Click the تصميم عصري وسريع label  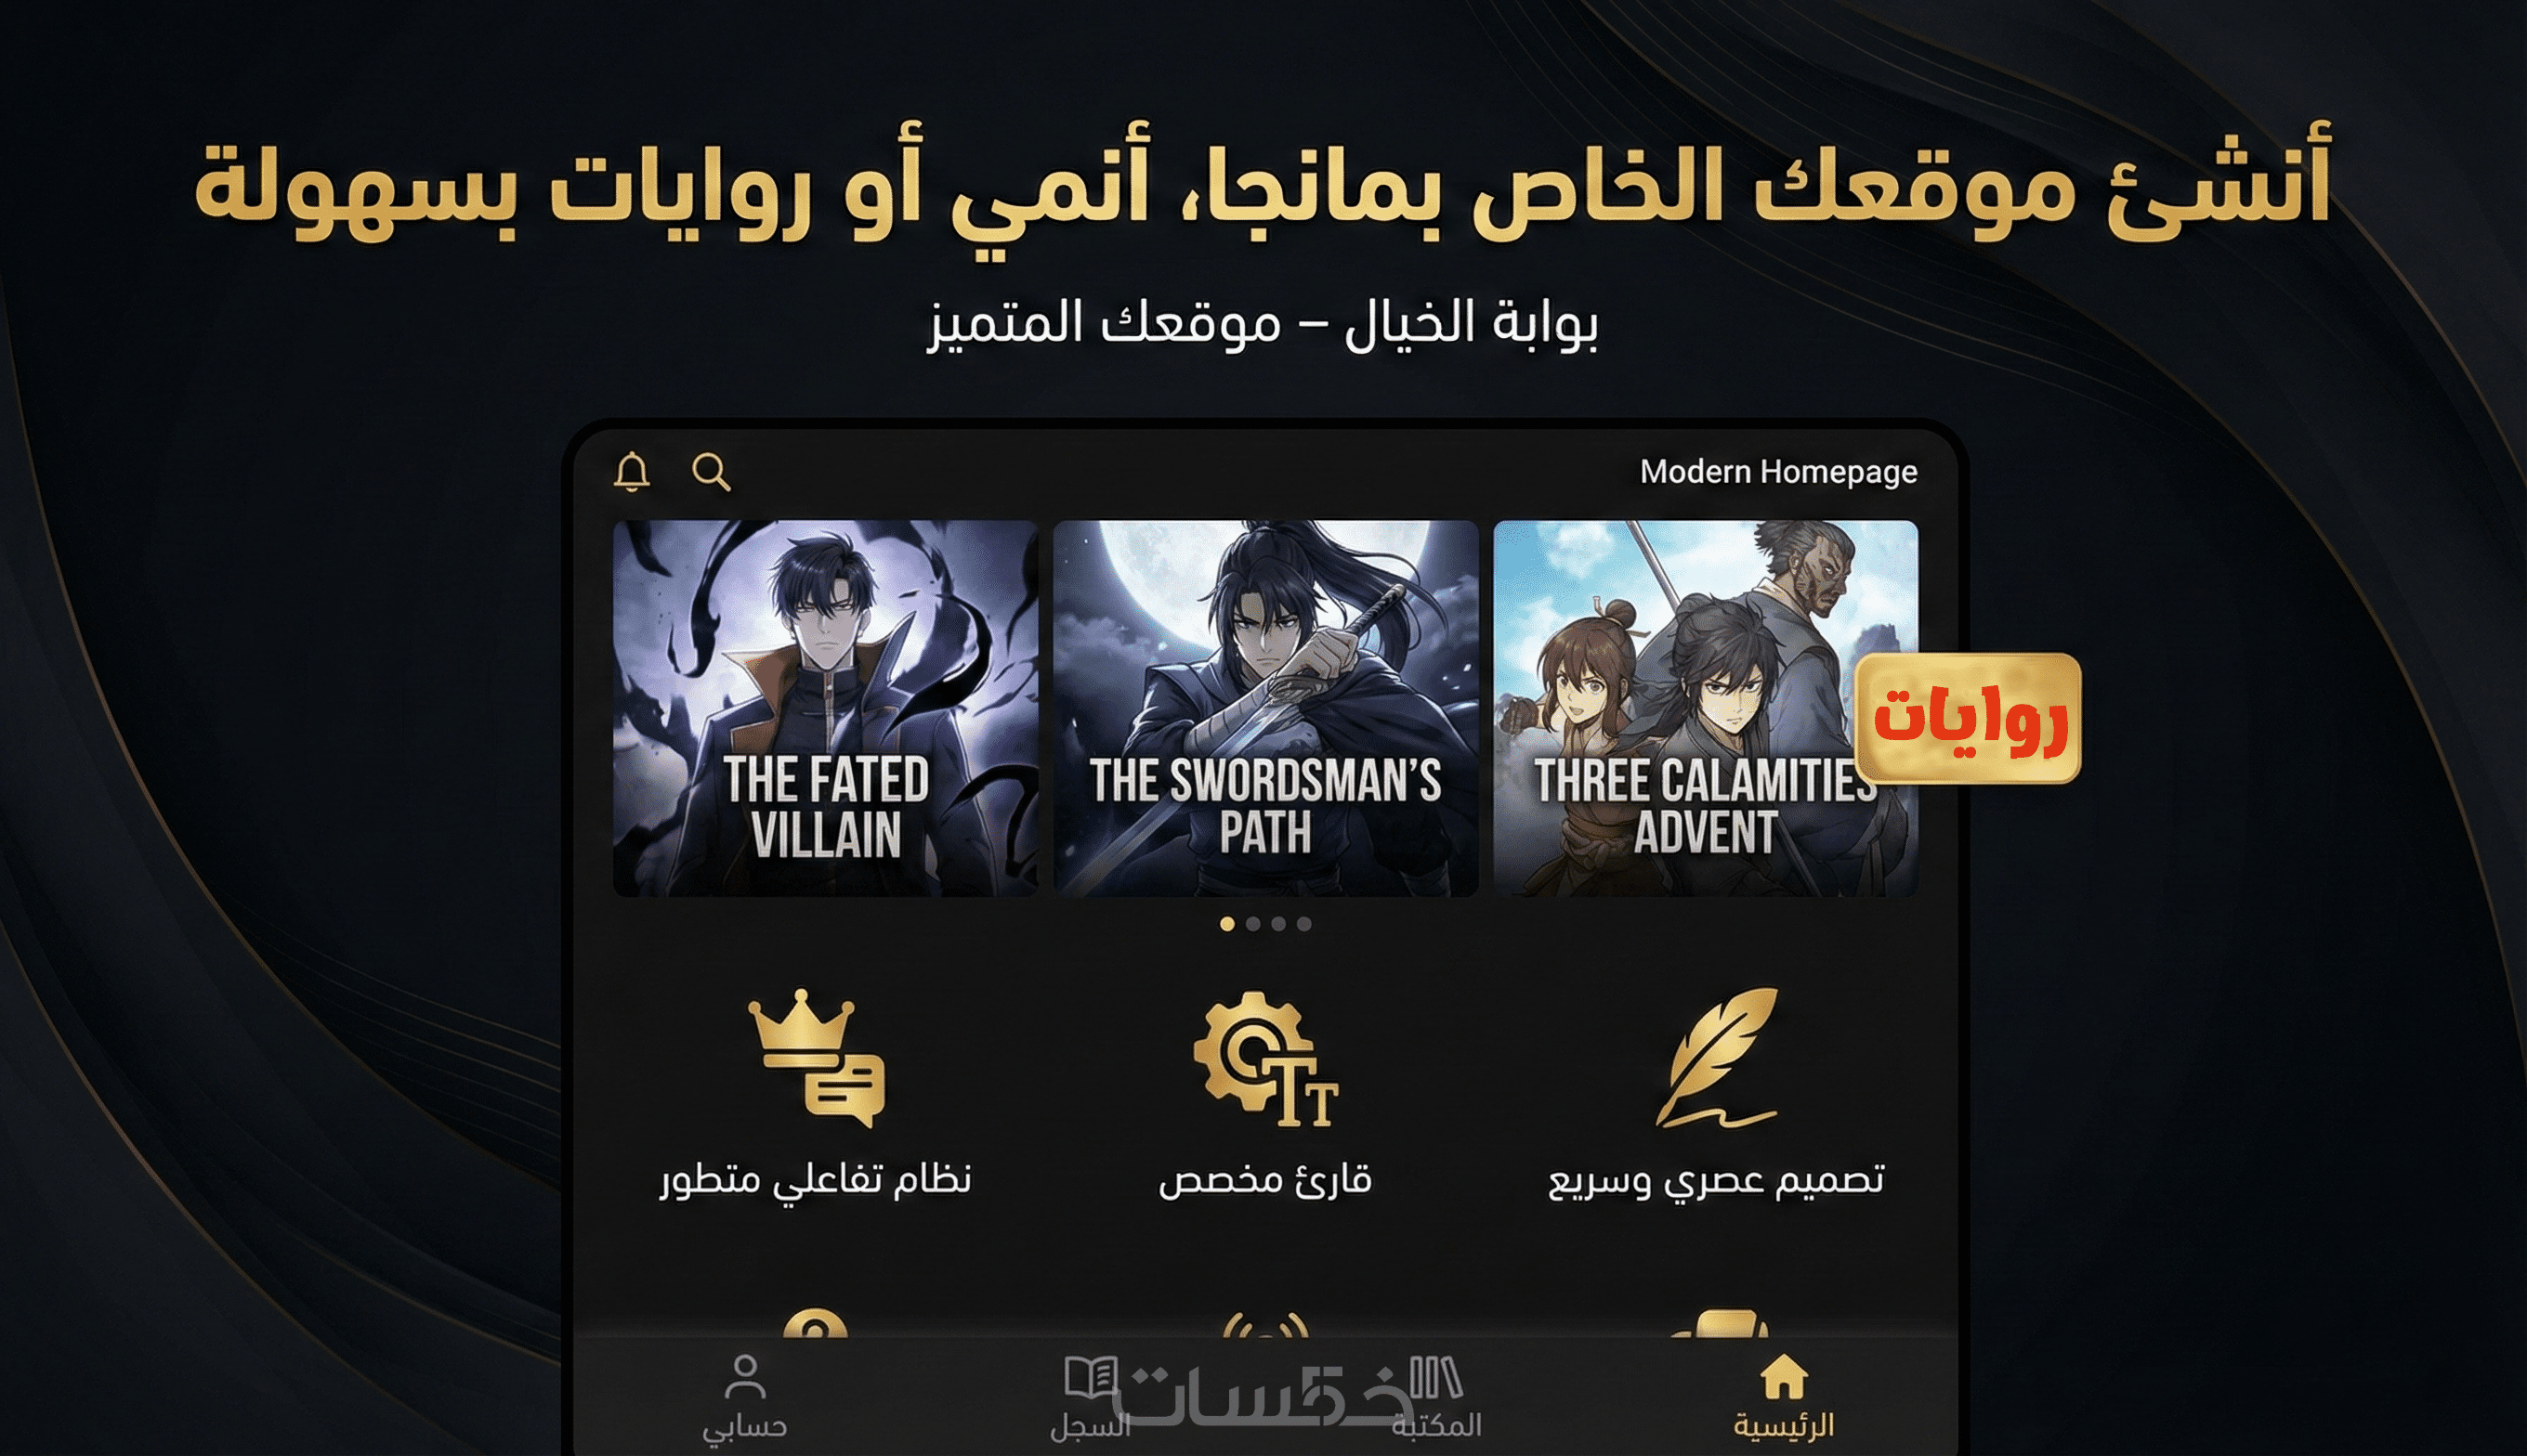pos(1717,1181)
